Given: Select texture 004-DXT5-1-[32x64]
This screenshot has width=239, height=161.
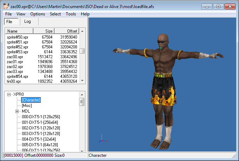Looking at the screenshot, I should coord(39,139).
